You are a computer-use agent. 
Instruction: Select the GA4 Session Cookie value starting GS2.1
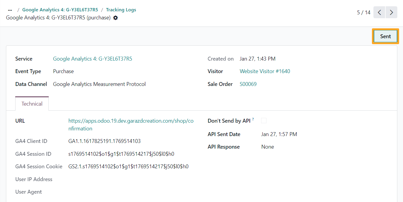(128, 166)
